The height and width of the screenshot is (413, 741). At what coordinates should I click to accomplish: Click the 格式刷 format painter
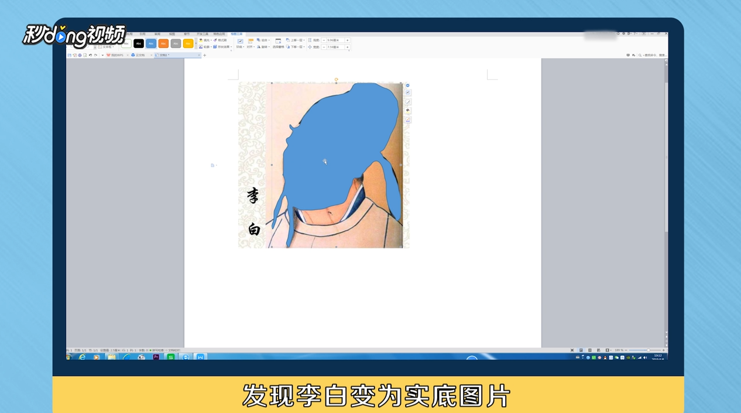point(221,40)
